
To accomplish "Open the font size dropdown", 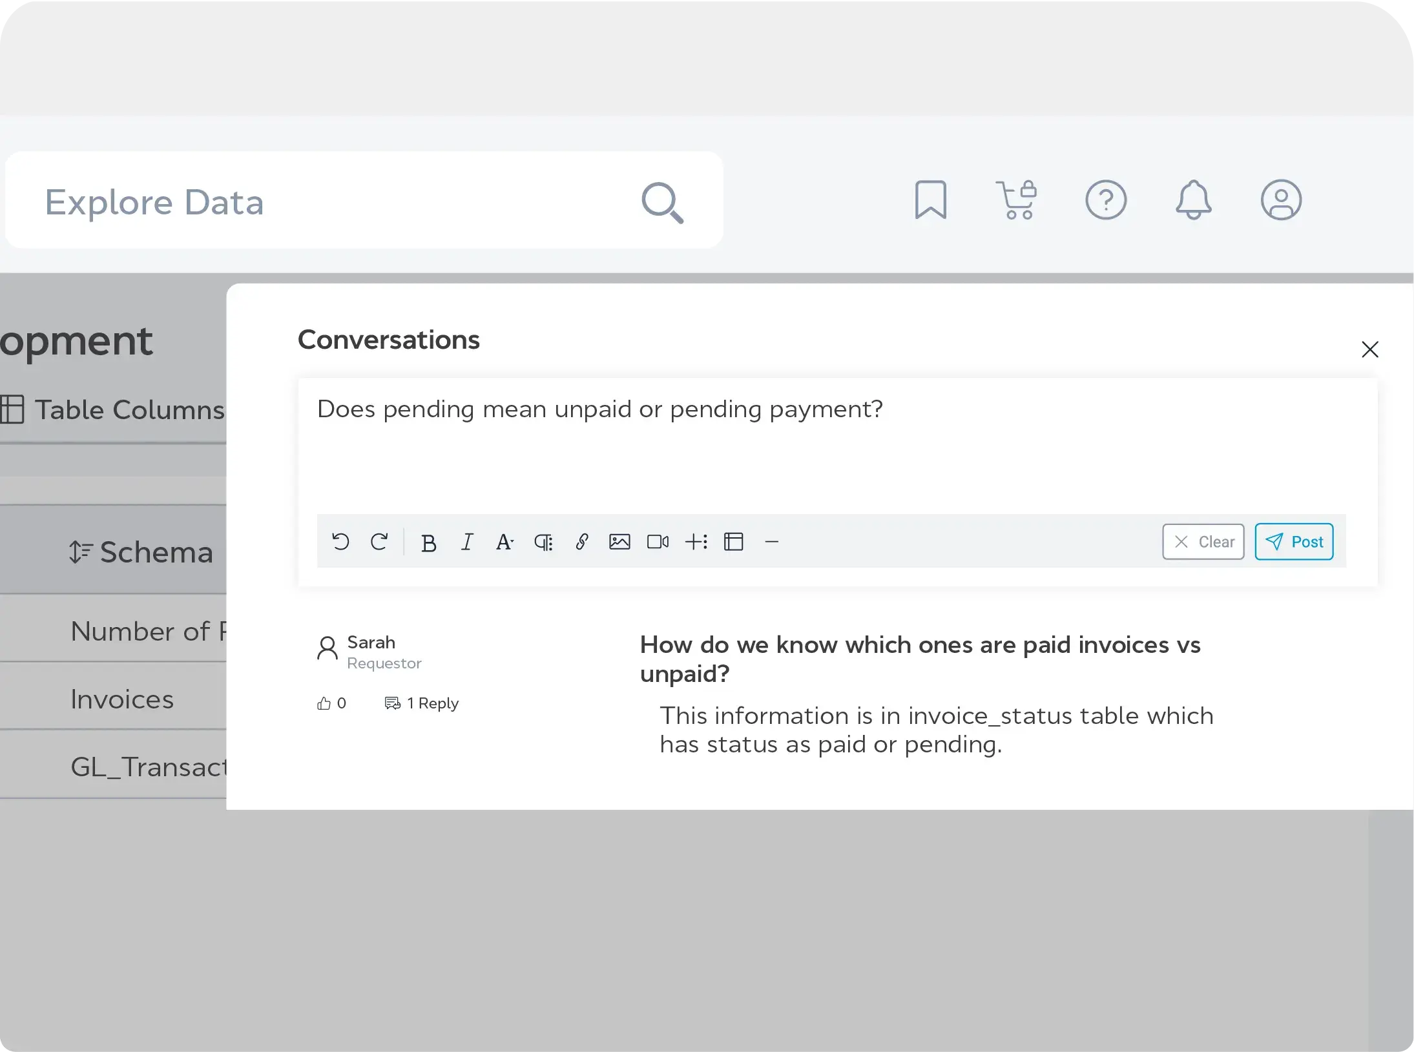I will click(x=504, y=541).
